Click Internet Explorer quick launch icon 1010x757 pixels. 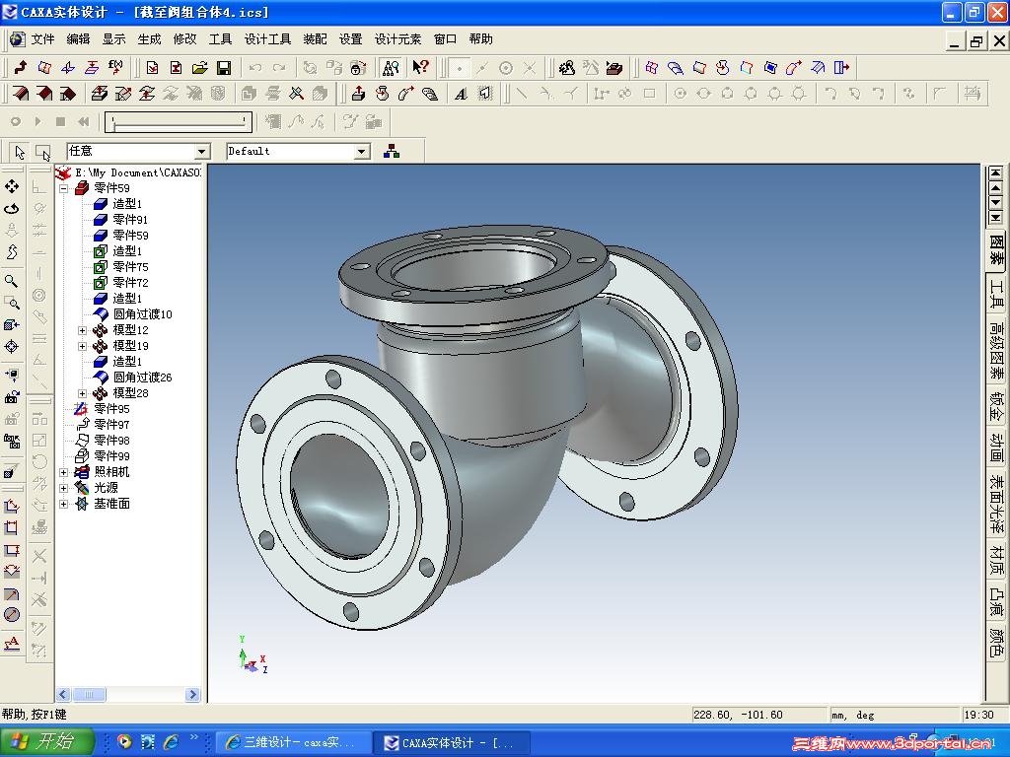172,742
